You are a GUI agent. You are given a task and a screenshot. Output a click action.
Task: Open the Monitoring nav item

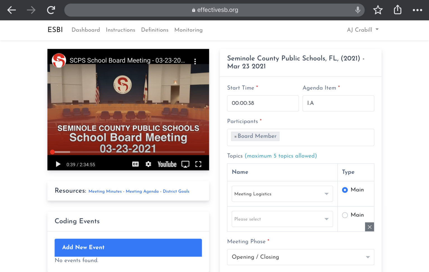(x=189, y=30)
